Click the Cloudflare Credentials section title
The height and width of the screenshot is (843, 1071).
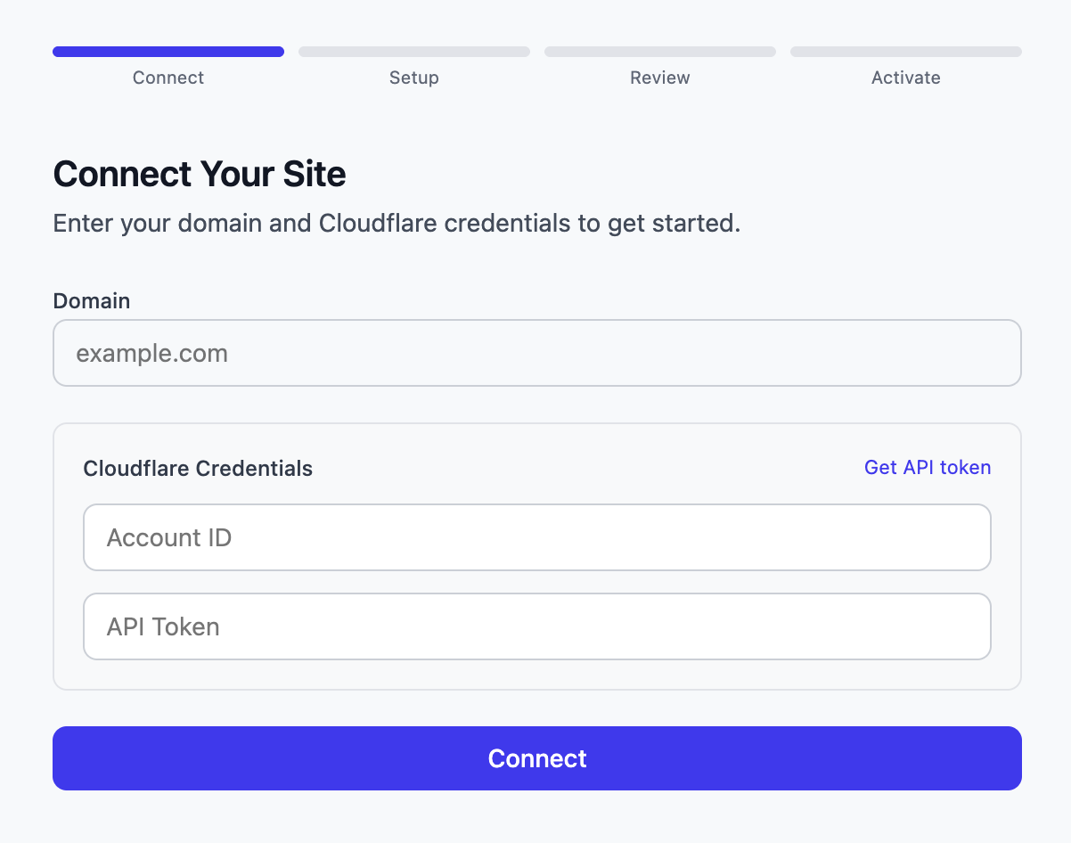coord(197,468)
